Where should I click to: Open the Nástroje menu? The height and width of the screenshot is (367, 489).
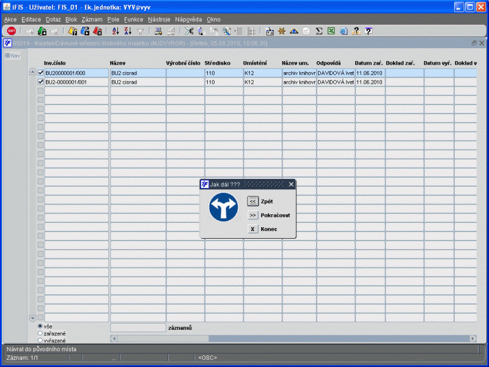159,20
